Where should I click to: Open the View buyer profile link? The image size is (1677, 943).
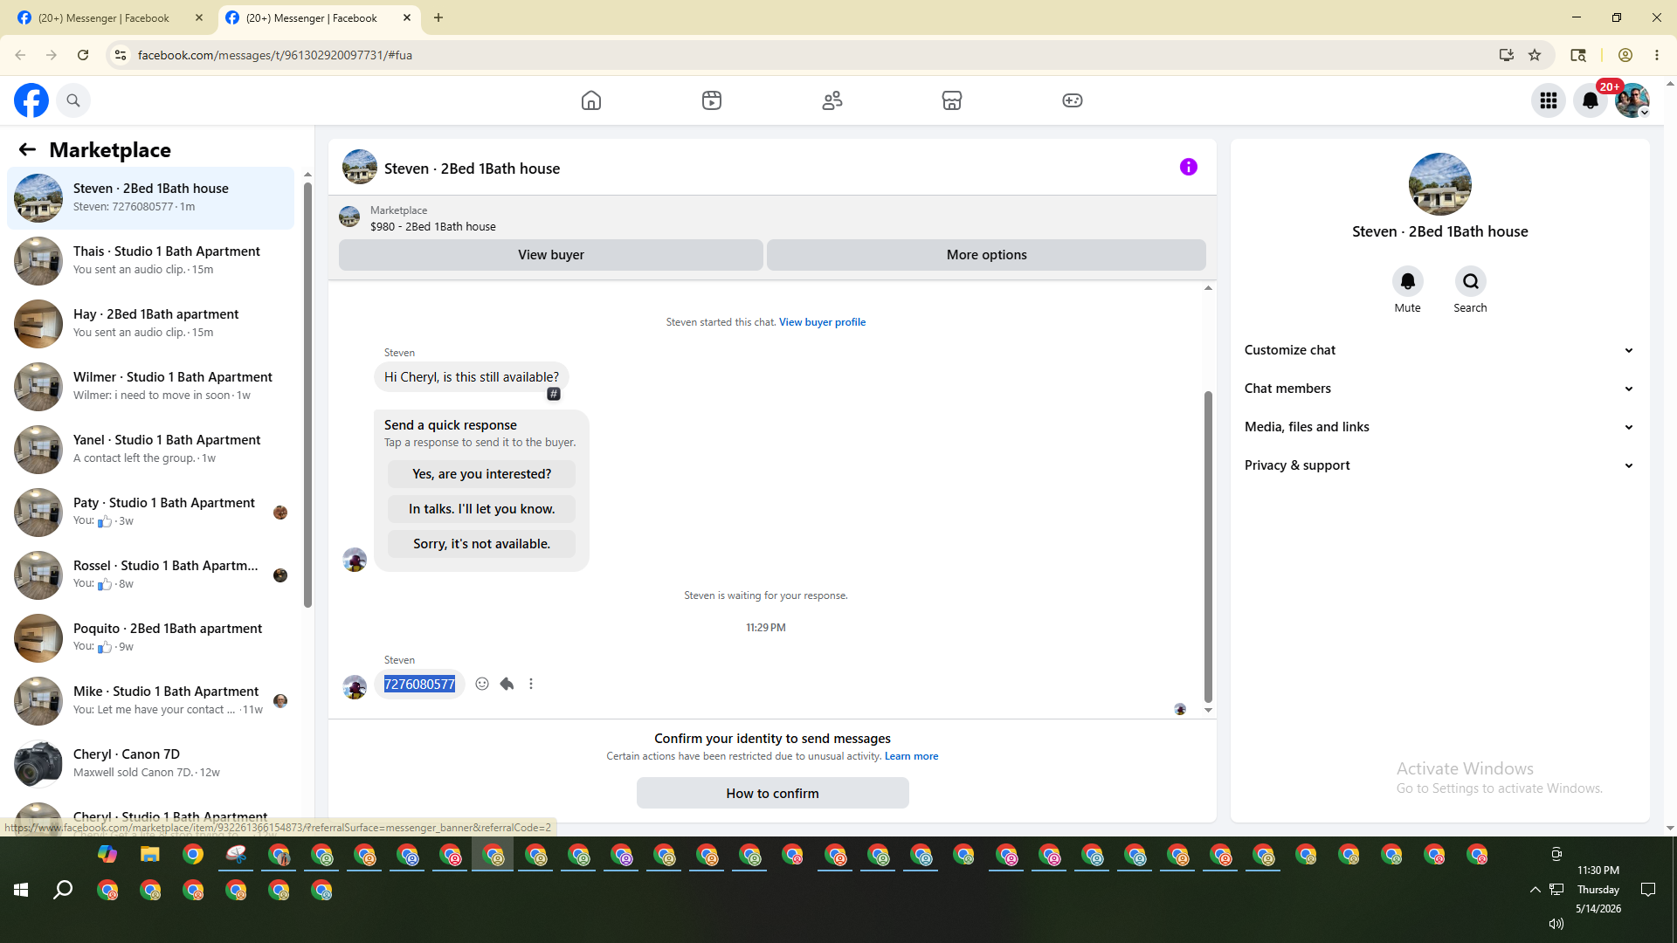pyautogui.click(x=823, y=322)
